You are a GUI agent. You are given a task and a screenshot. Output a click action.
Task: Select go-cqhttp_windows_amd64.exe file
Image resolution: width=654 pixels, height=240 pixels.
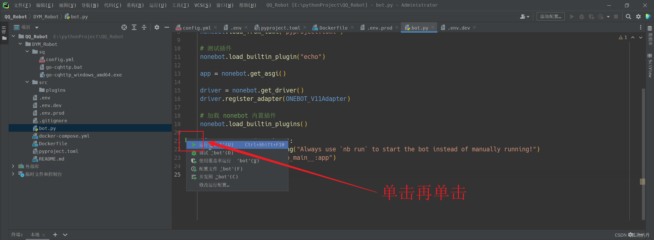point(84,75)
